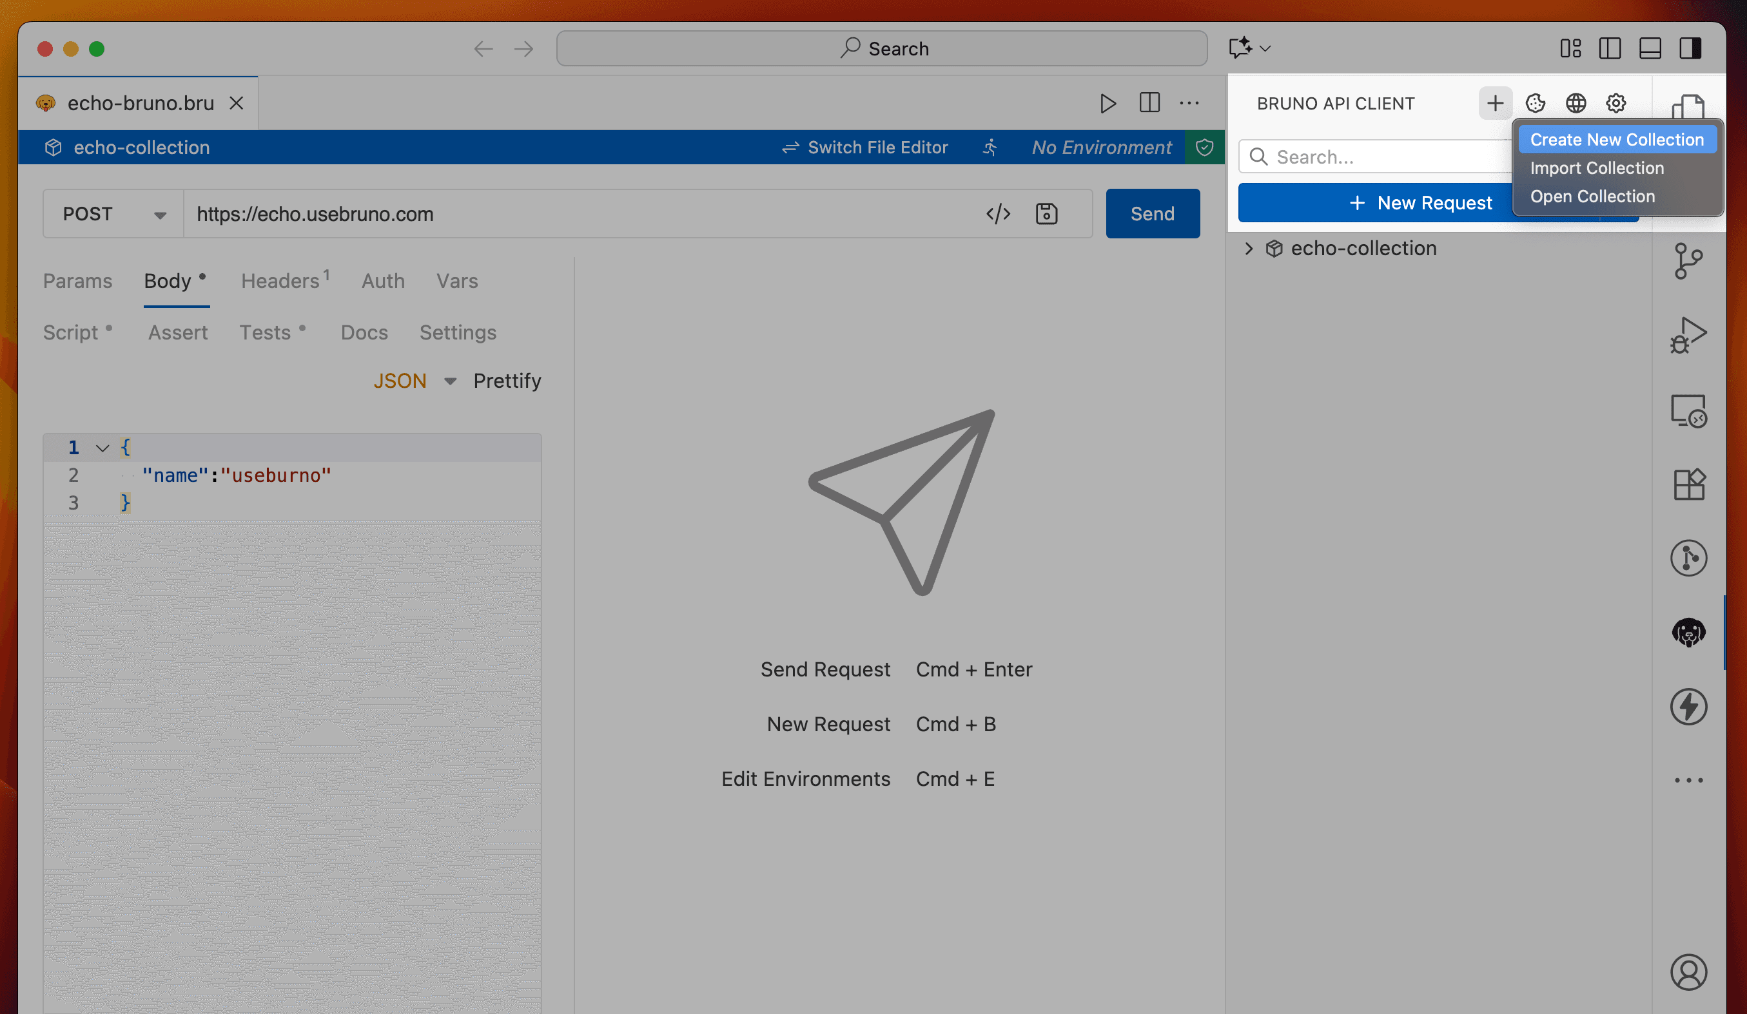Click the Send button
This screenshot has width=1747, height=1014.
point(1152,213)
